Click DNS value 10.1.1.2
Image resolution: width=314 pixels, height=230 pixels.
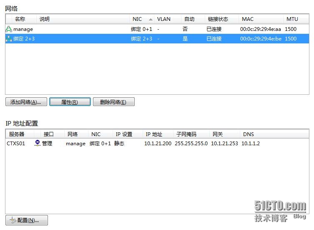click(251, 143)
